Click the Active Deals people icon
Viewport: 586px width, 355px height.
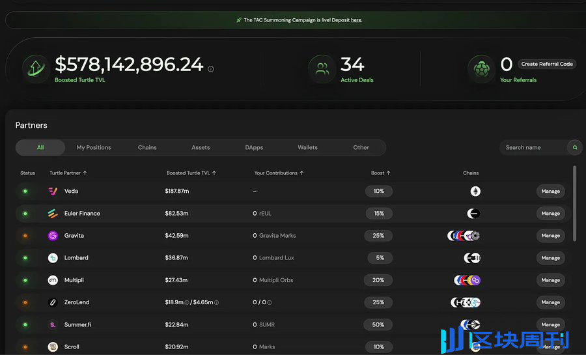coord(322,69)
